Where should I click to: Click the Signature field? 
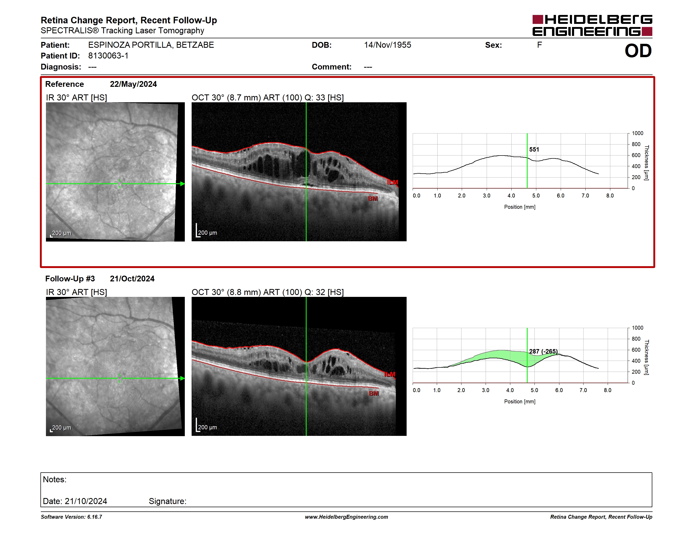click(x=167, y=501)
